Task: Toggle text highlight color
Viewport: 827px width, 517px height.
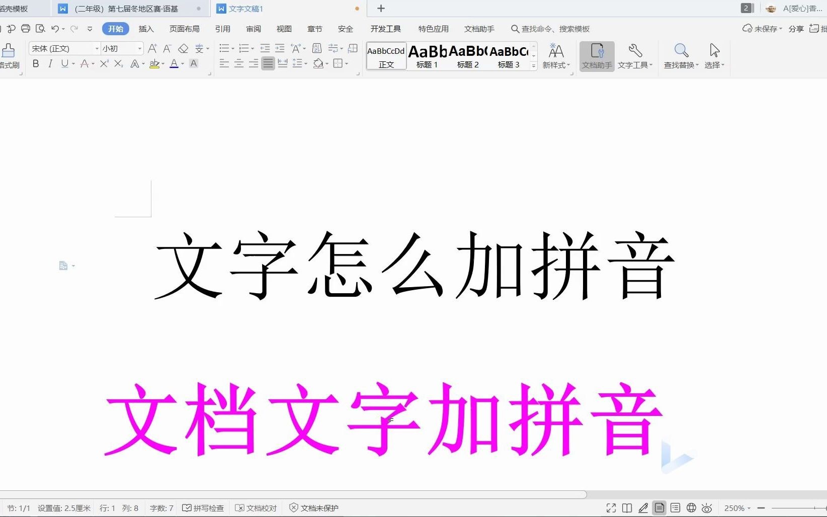Action: 155,63
